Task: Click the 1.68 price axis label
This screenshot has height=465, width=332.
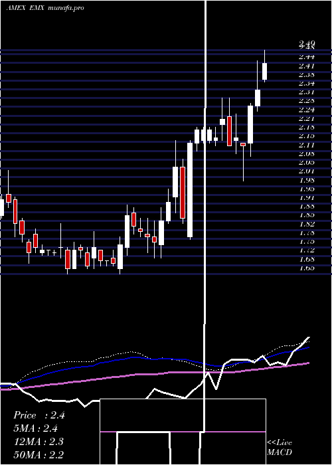Action: [x=307, y=259]
